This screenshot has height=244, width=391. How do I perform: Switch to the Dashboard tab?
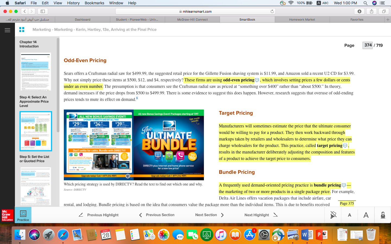point(83,20)
